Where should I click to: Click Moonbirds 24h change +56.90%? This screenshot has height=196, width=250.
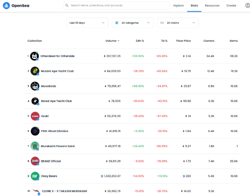point(138,86)
